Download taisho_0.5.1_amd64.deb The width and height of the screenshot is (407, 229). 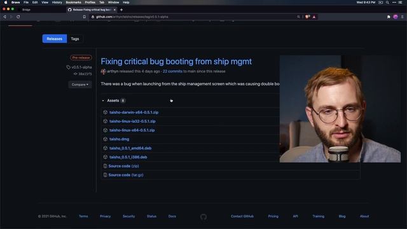click(130, 148)
